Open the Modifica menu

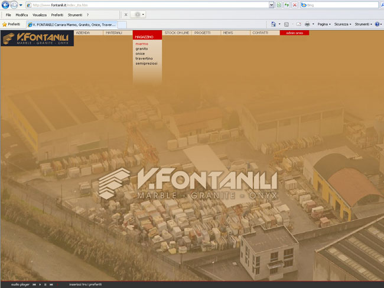tap(22, 15)
